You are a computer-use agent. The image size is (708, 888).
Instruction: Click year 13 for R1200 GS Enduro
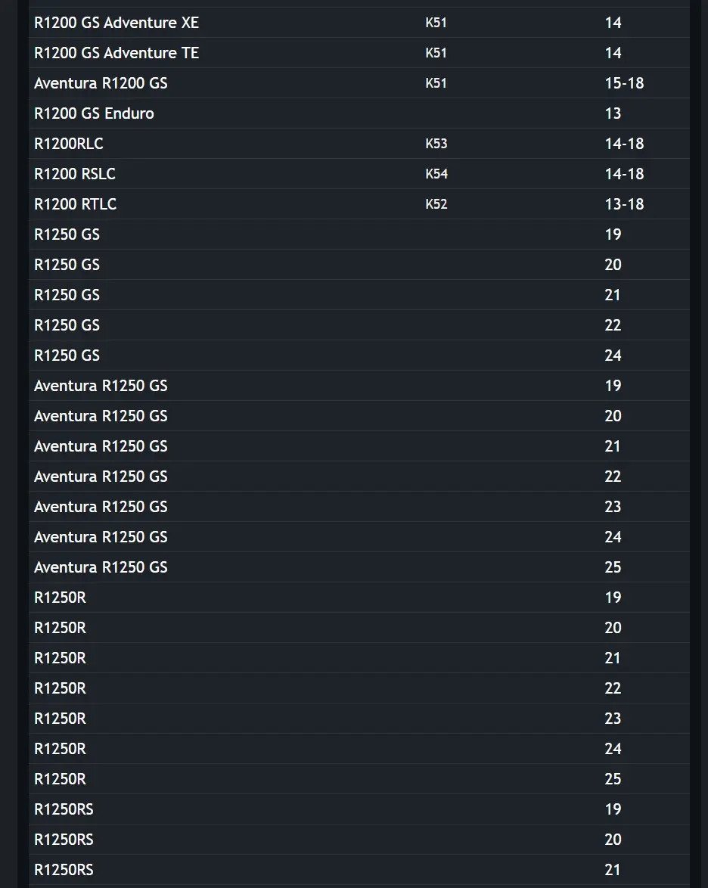(613, 113)
